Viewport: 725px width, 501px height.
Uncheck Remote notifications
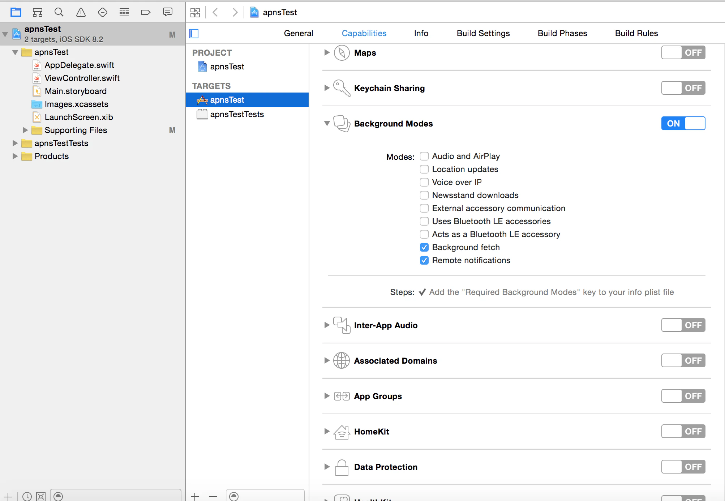[424, 260]
